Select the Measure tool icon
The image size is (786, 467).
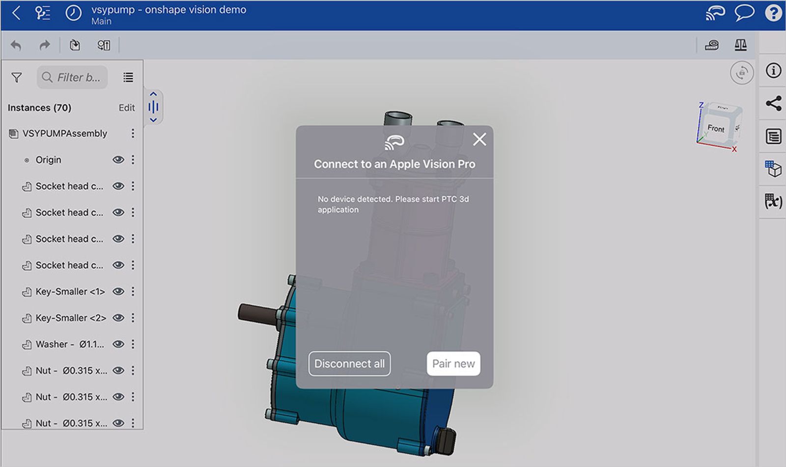711,44
